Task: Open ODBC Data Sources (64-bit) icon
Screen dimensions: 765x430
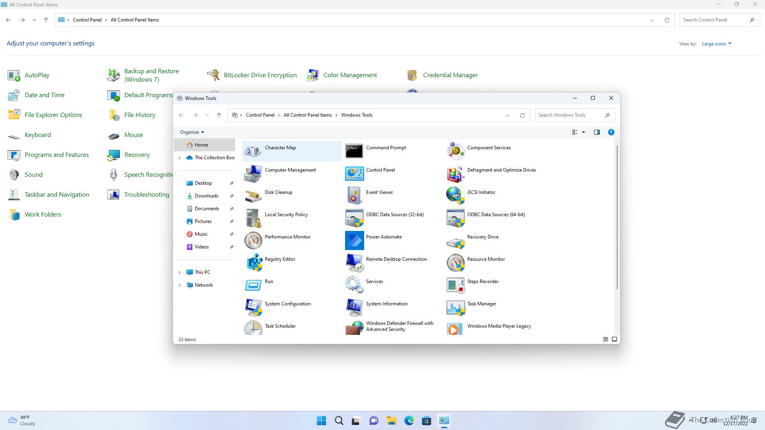Action: click(x=455, y=218)
